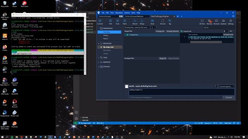Click the Fetch toolbar icon
Viewport: 248px width, 139px height.
(125, 22)
